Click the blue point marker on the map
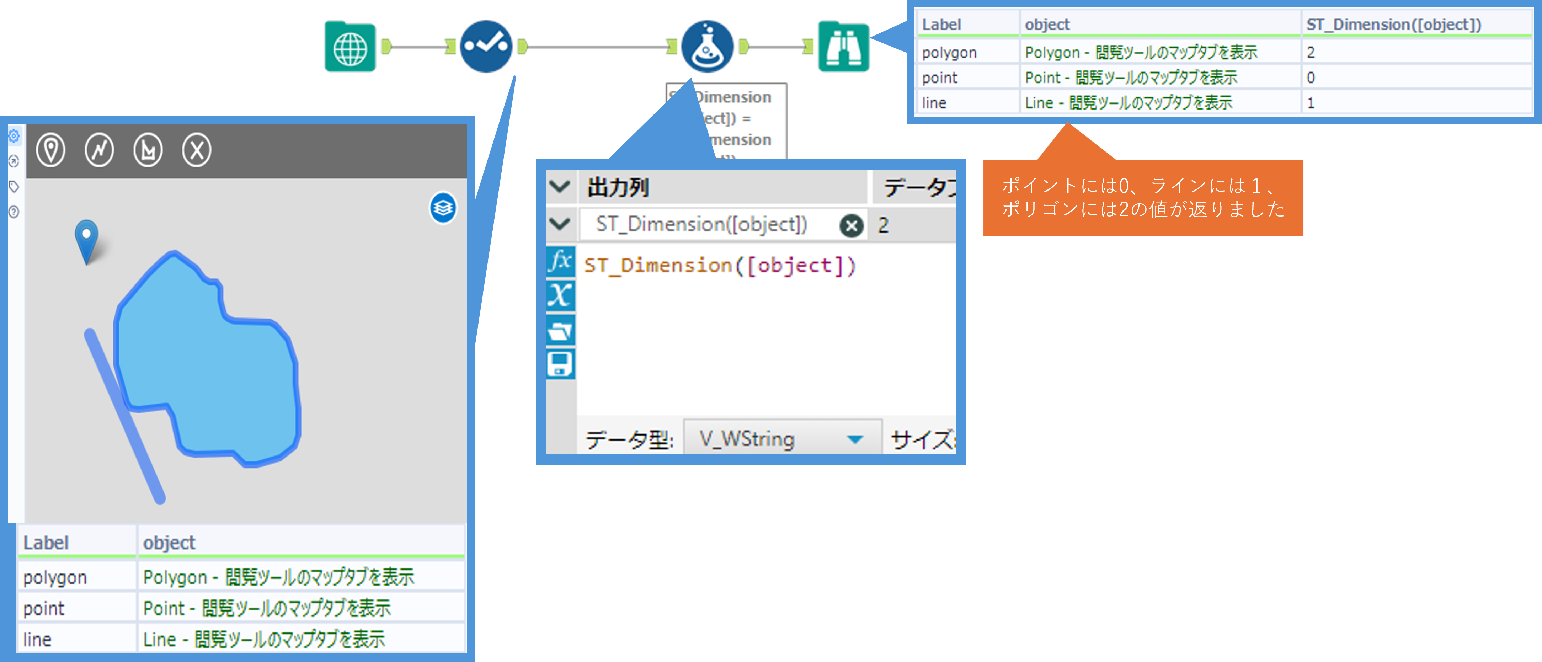The width and height of the screenshot is (1542, 662). [x=87, y=237]
